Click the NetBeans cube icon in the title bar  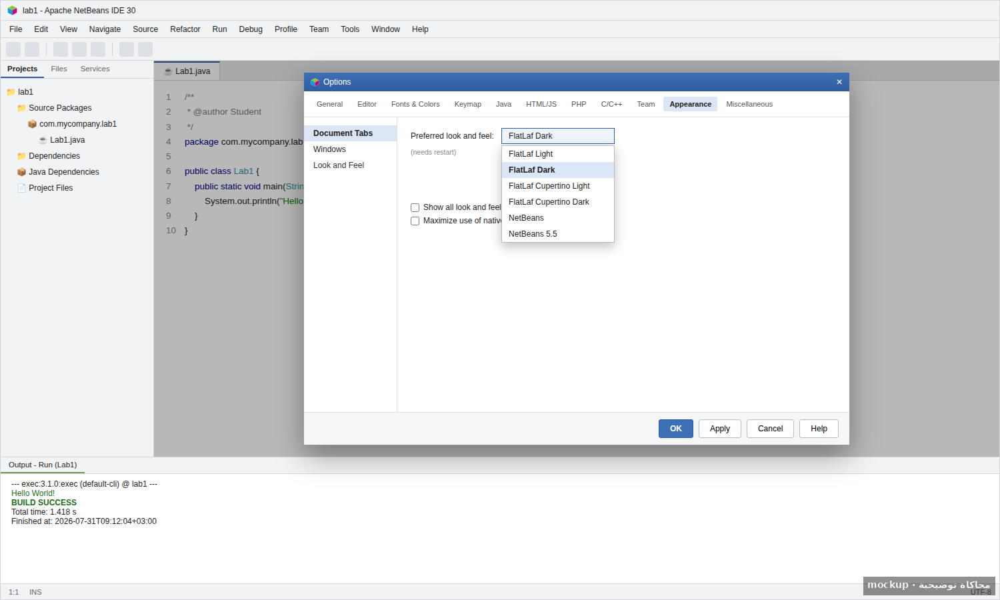click(12, 11)
